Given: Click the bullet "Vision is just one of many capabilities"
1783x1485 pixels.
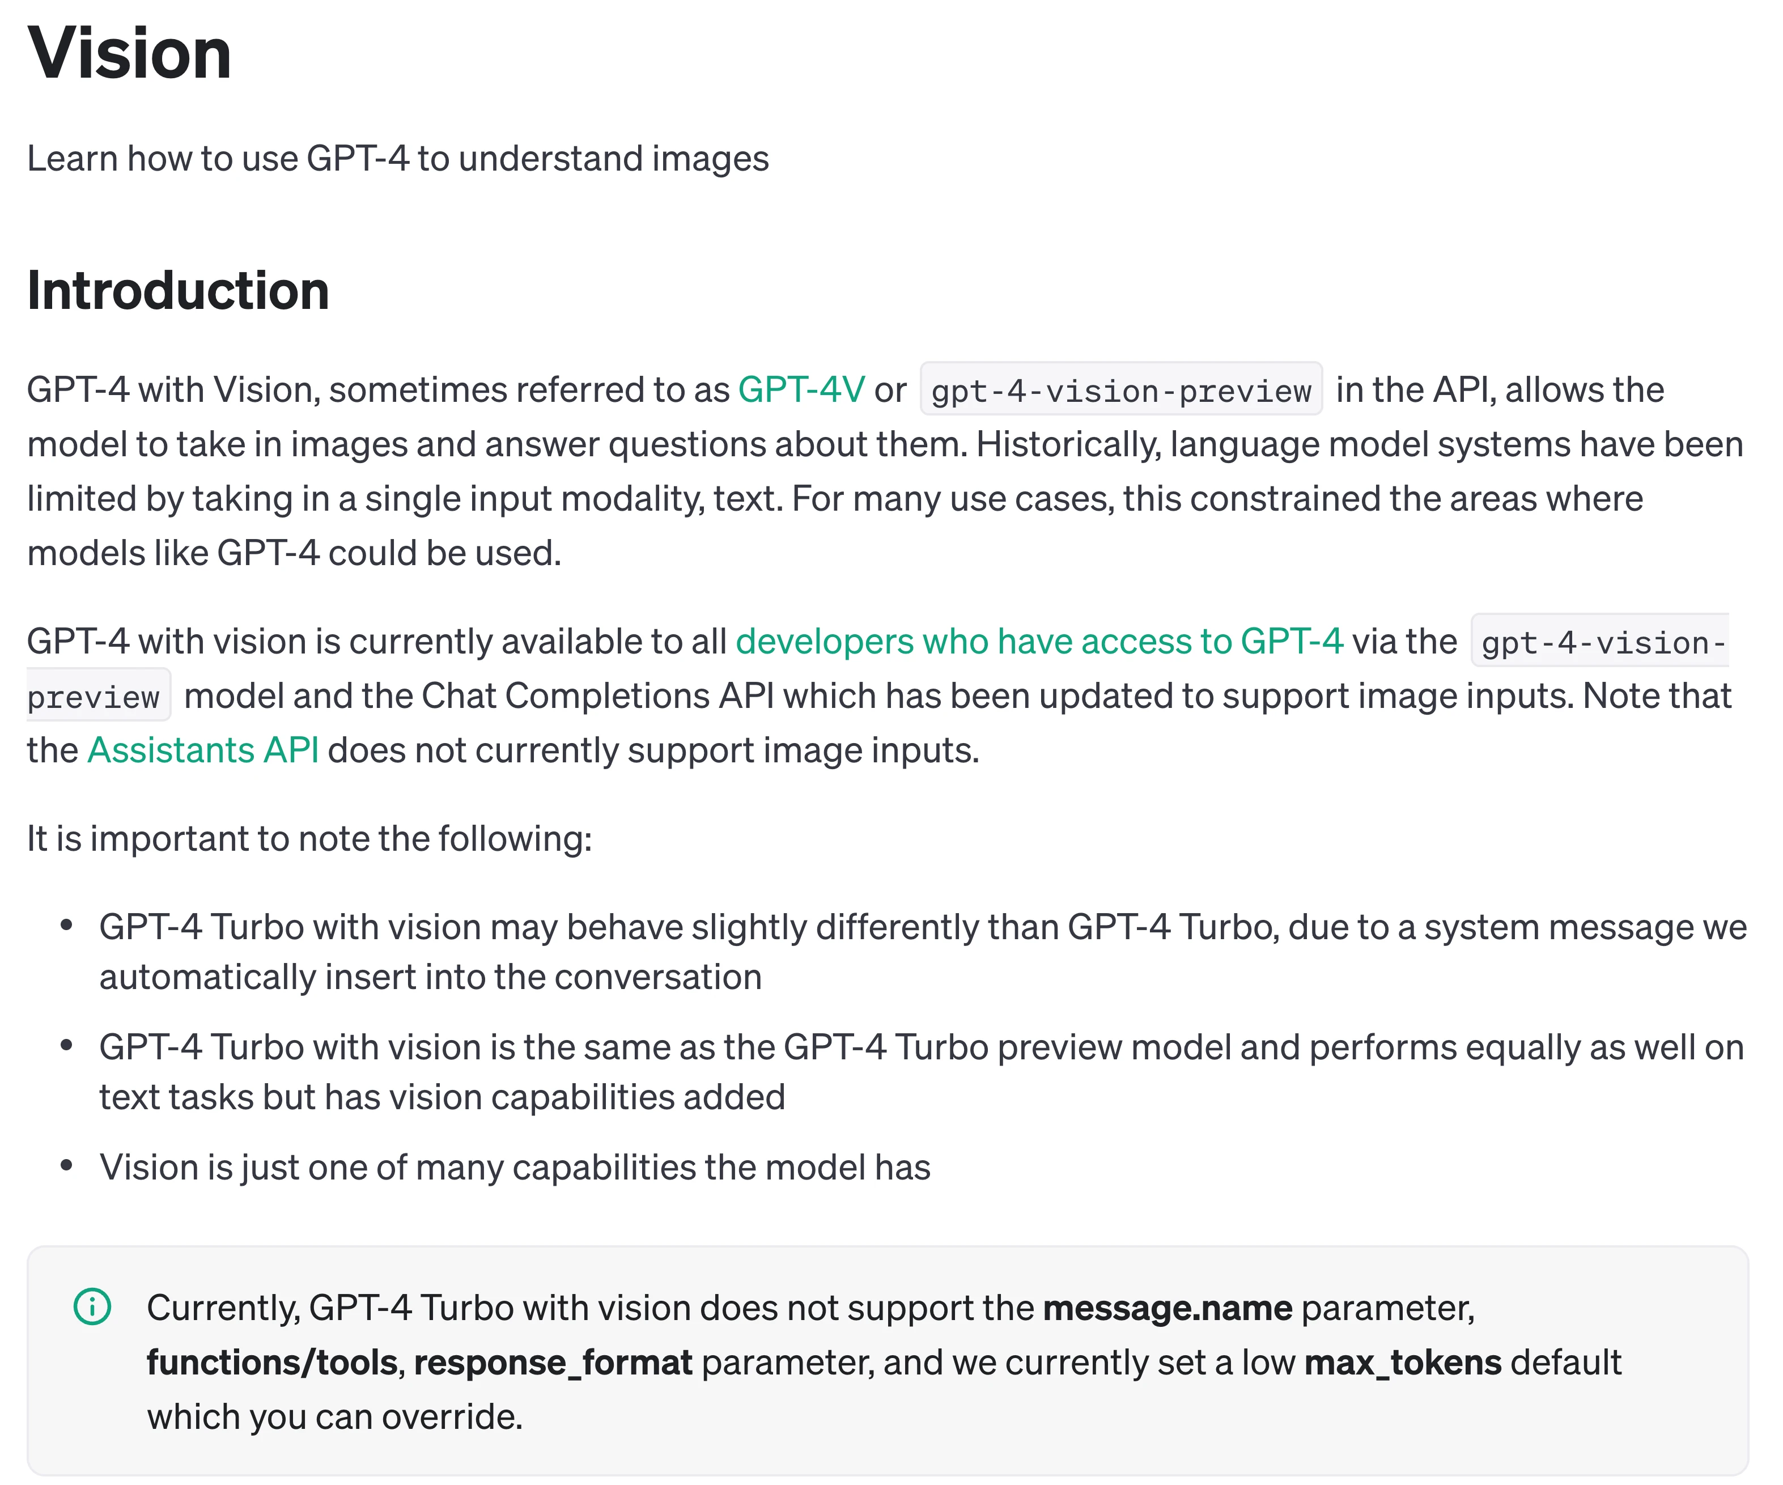Looking at the screenshot, I should click(515, 1168).
